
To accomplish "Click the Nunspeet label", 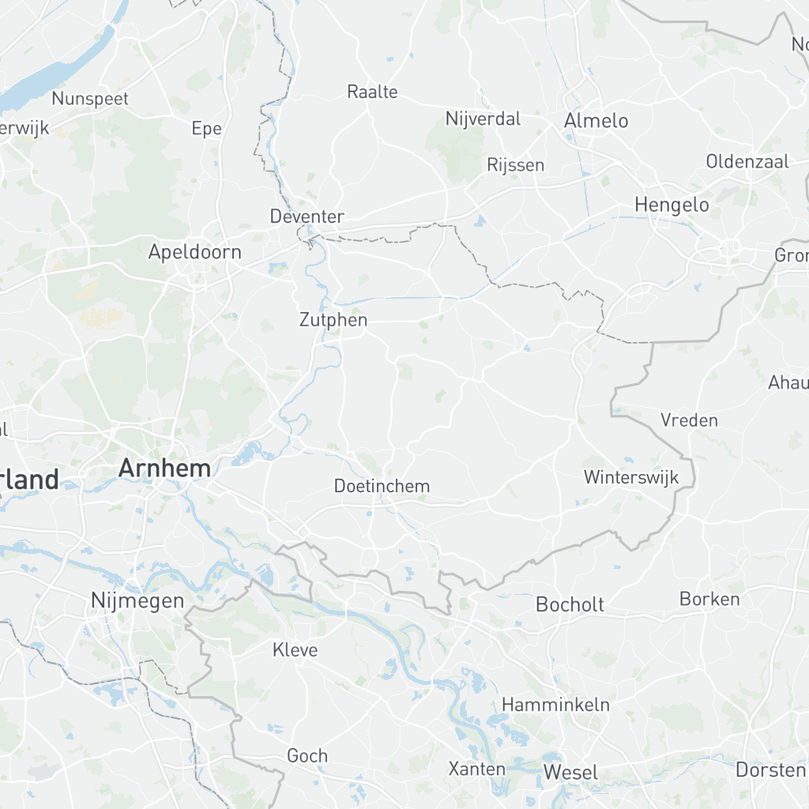I will pos(90,99).
